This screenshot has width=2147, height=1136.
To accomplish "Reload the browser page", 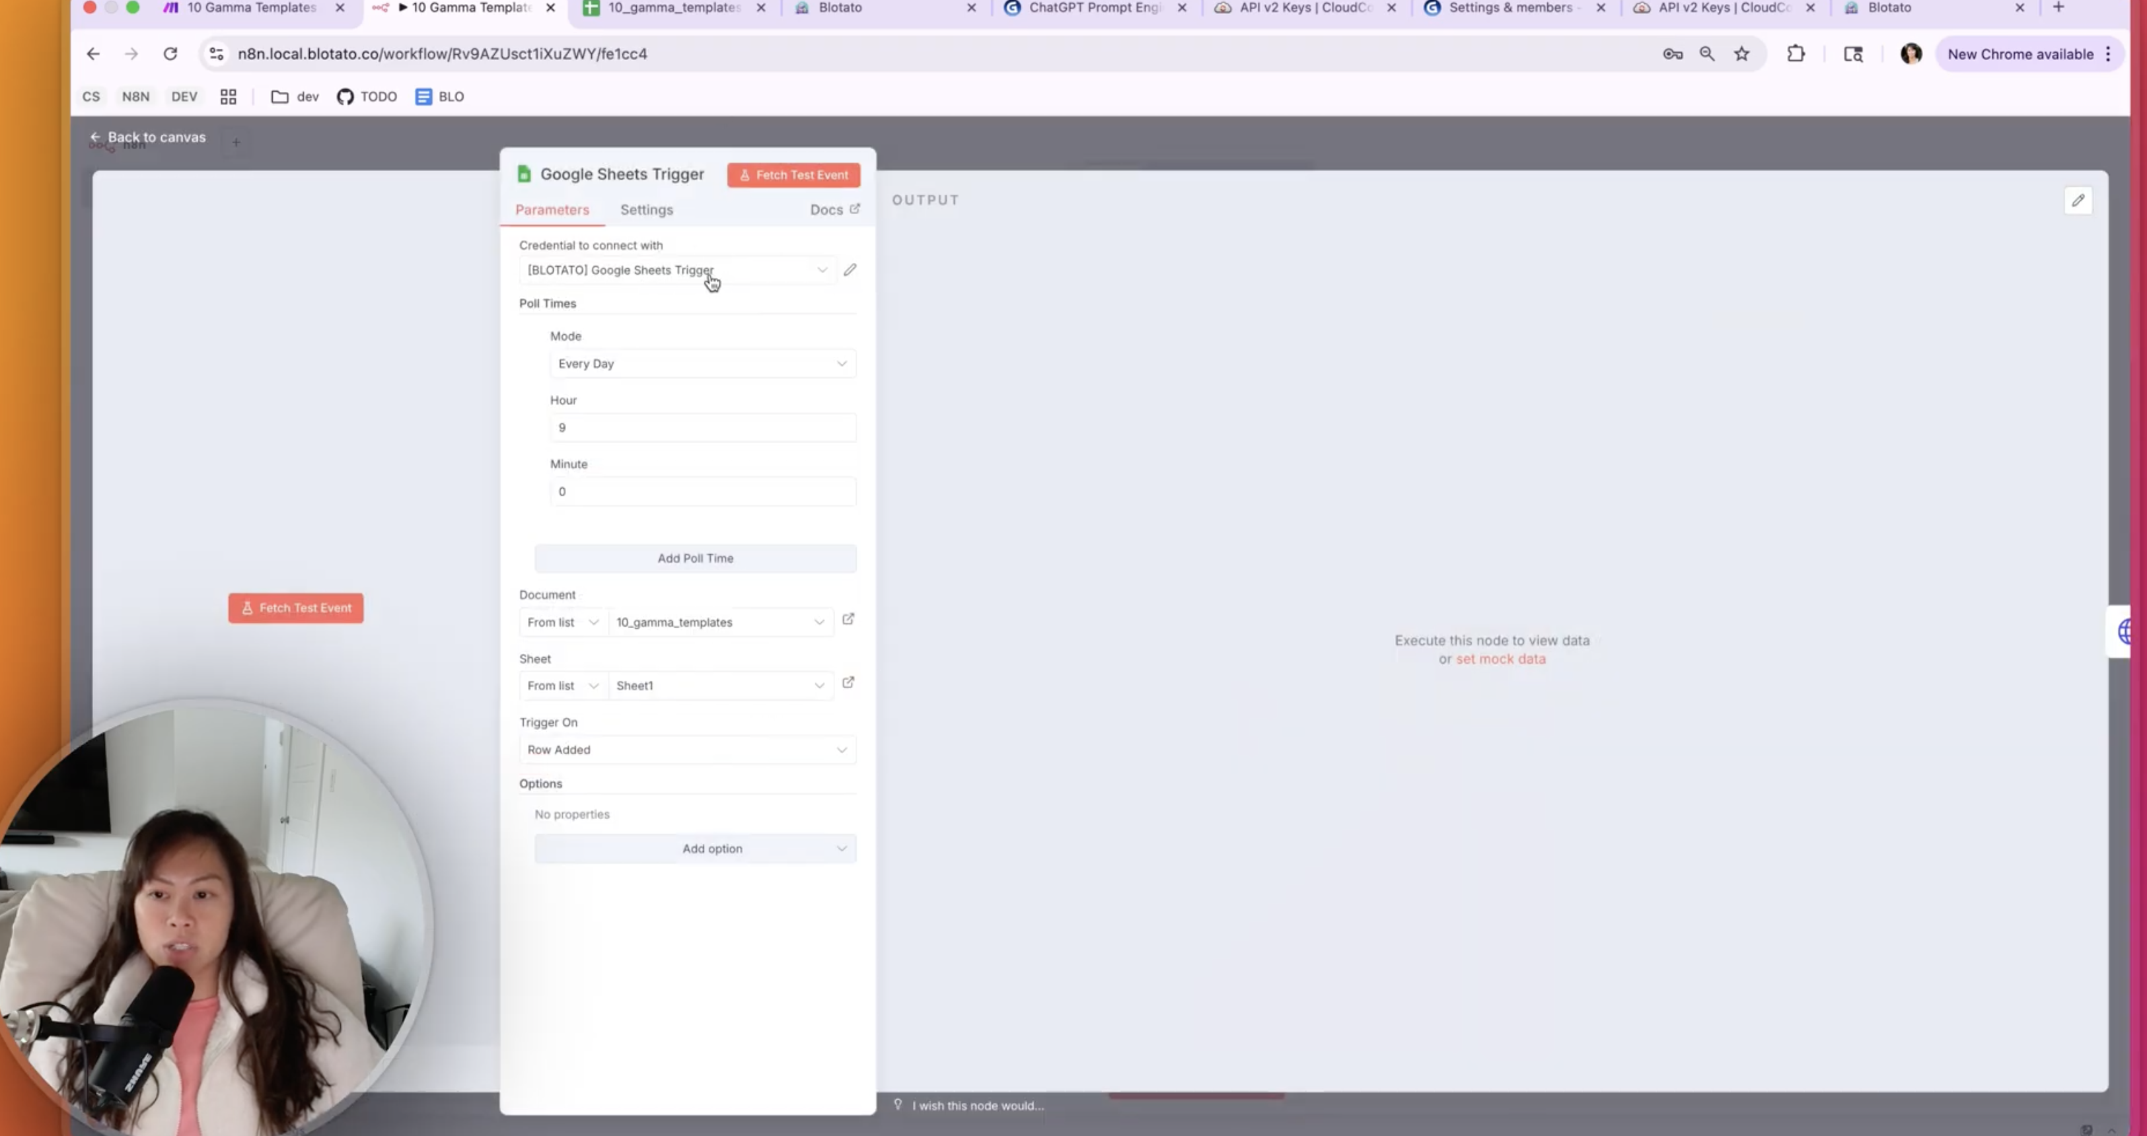I will pos(170,54).
